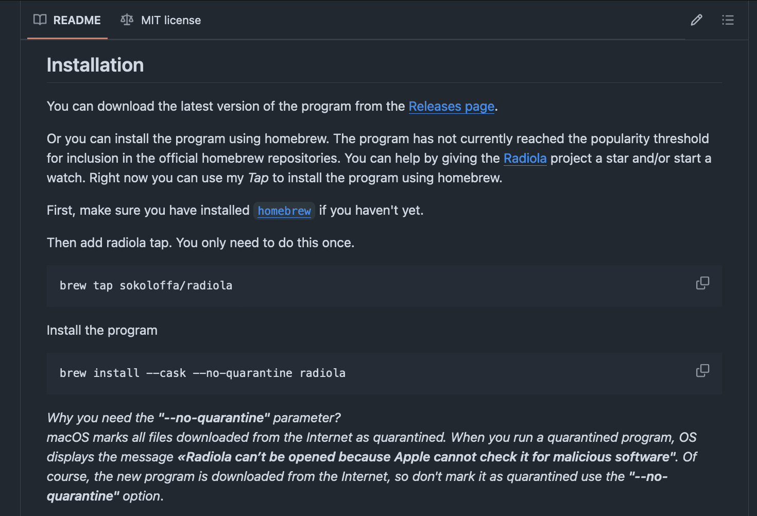
Task: Click the 'Install the program' line
Action: pos(102,331)
